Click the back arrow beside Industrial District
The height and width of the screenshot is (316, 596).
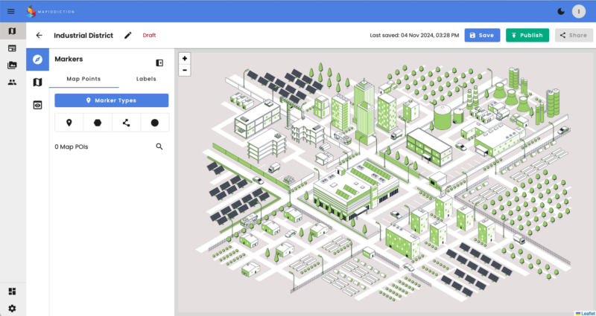click(x=39, y=35)
